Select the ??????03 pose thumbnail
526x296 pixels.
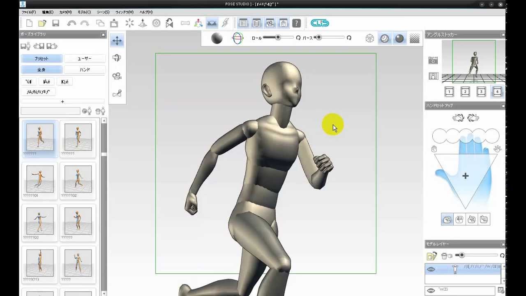(x=40, y=223)
